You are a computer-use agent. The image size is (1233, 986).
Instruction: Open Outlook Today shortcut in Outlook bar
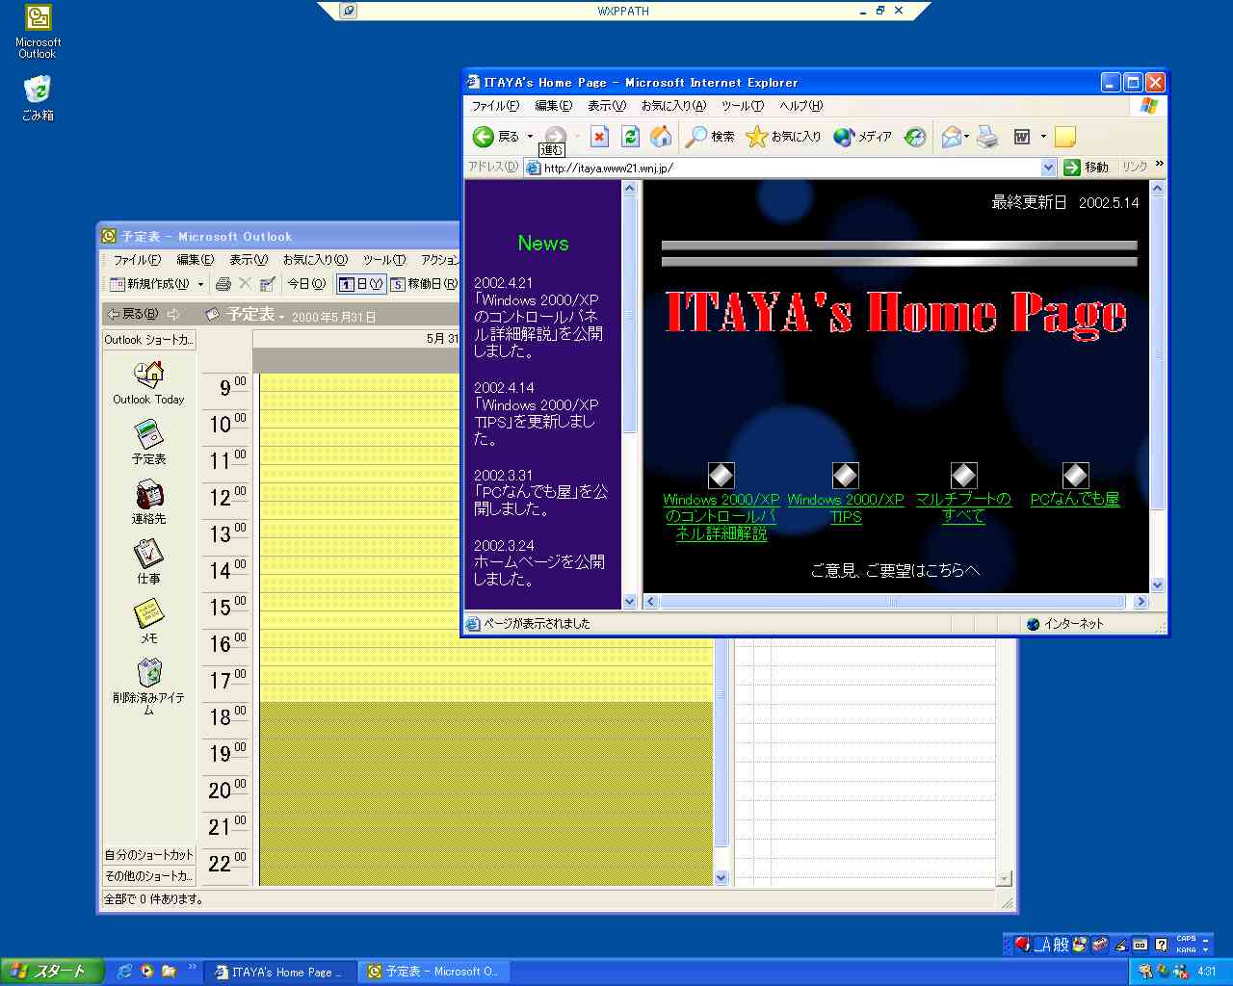(x=148, y=381)
